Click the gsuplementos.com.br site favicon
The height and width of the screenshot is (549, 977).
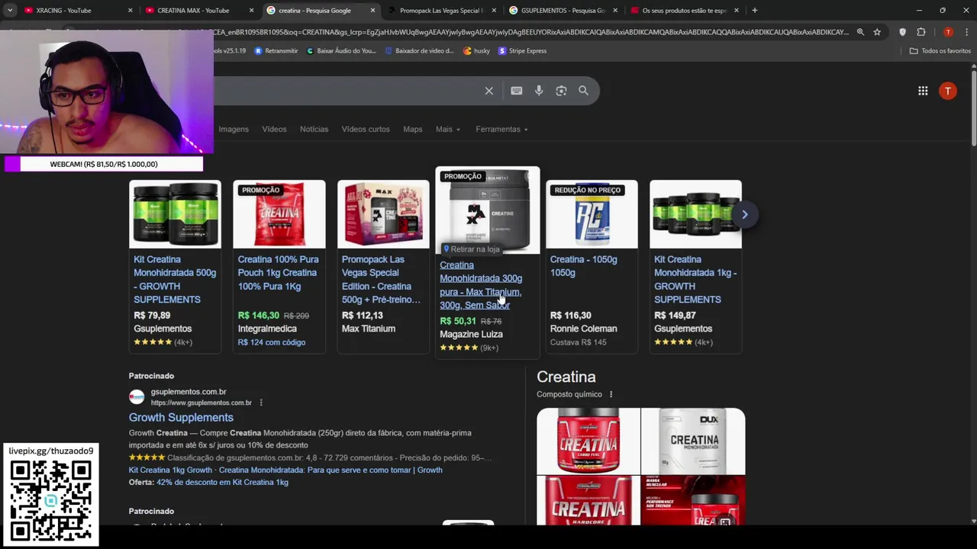coord(137,396)
